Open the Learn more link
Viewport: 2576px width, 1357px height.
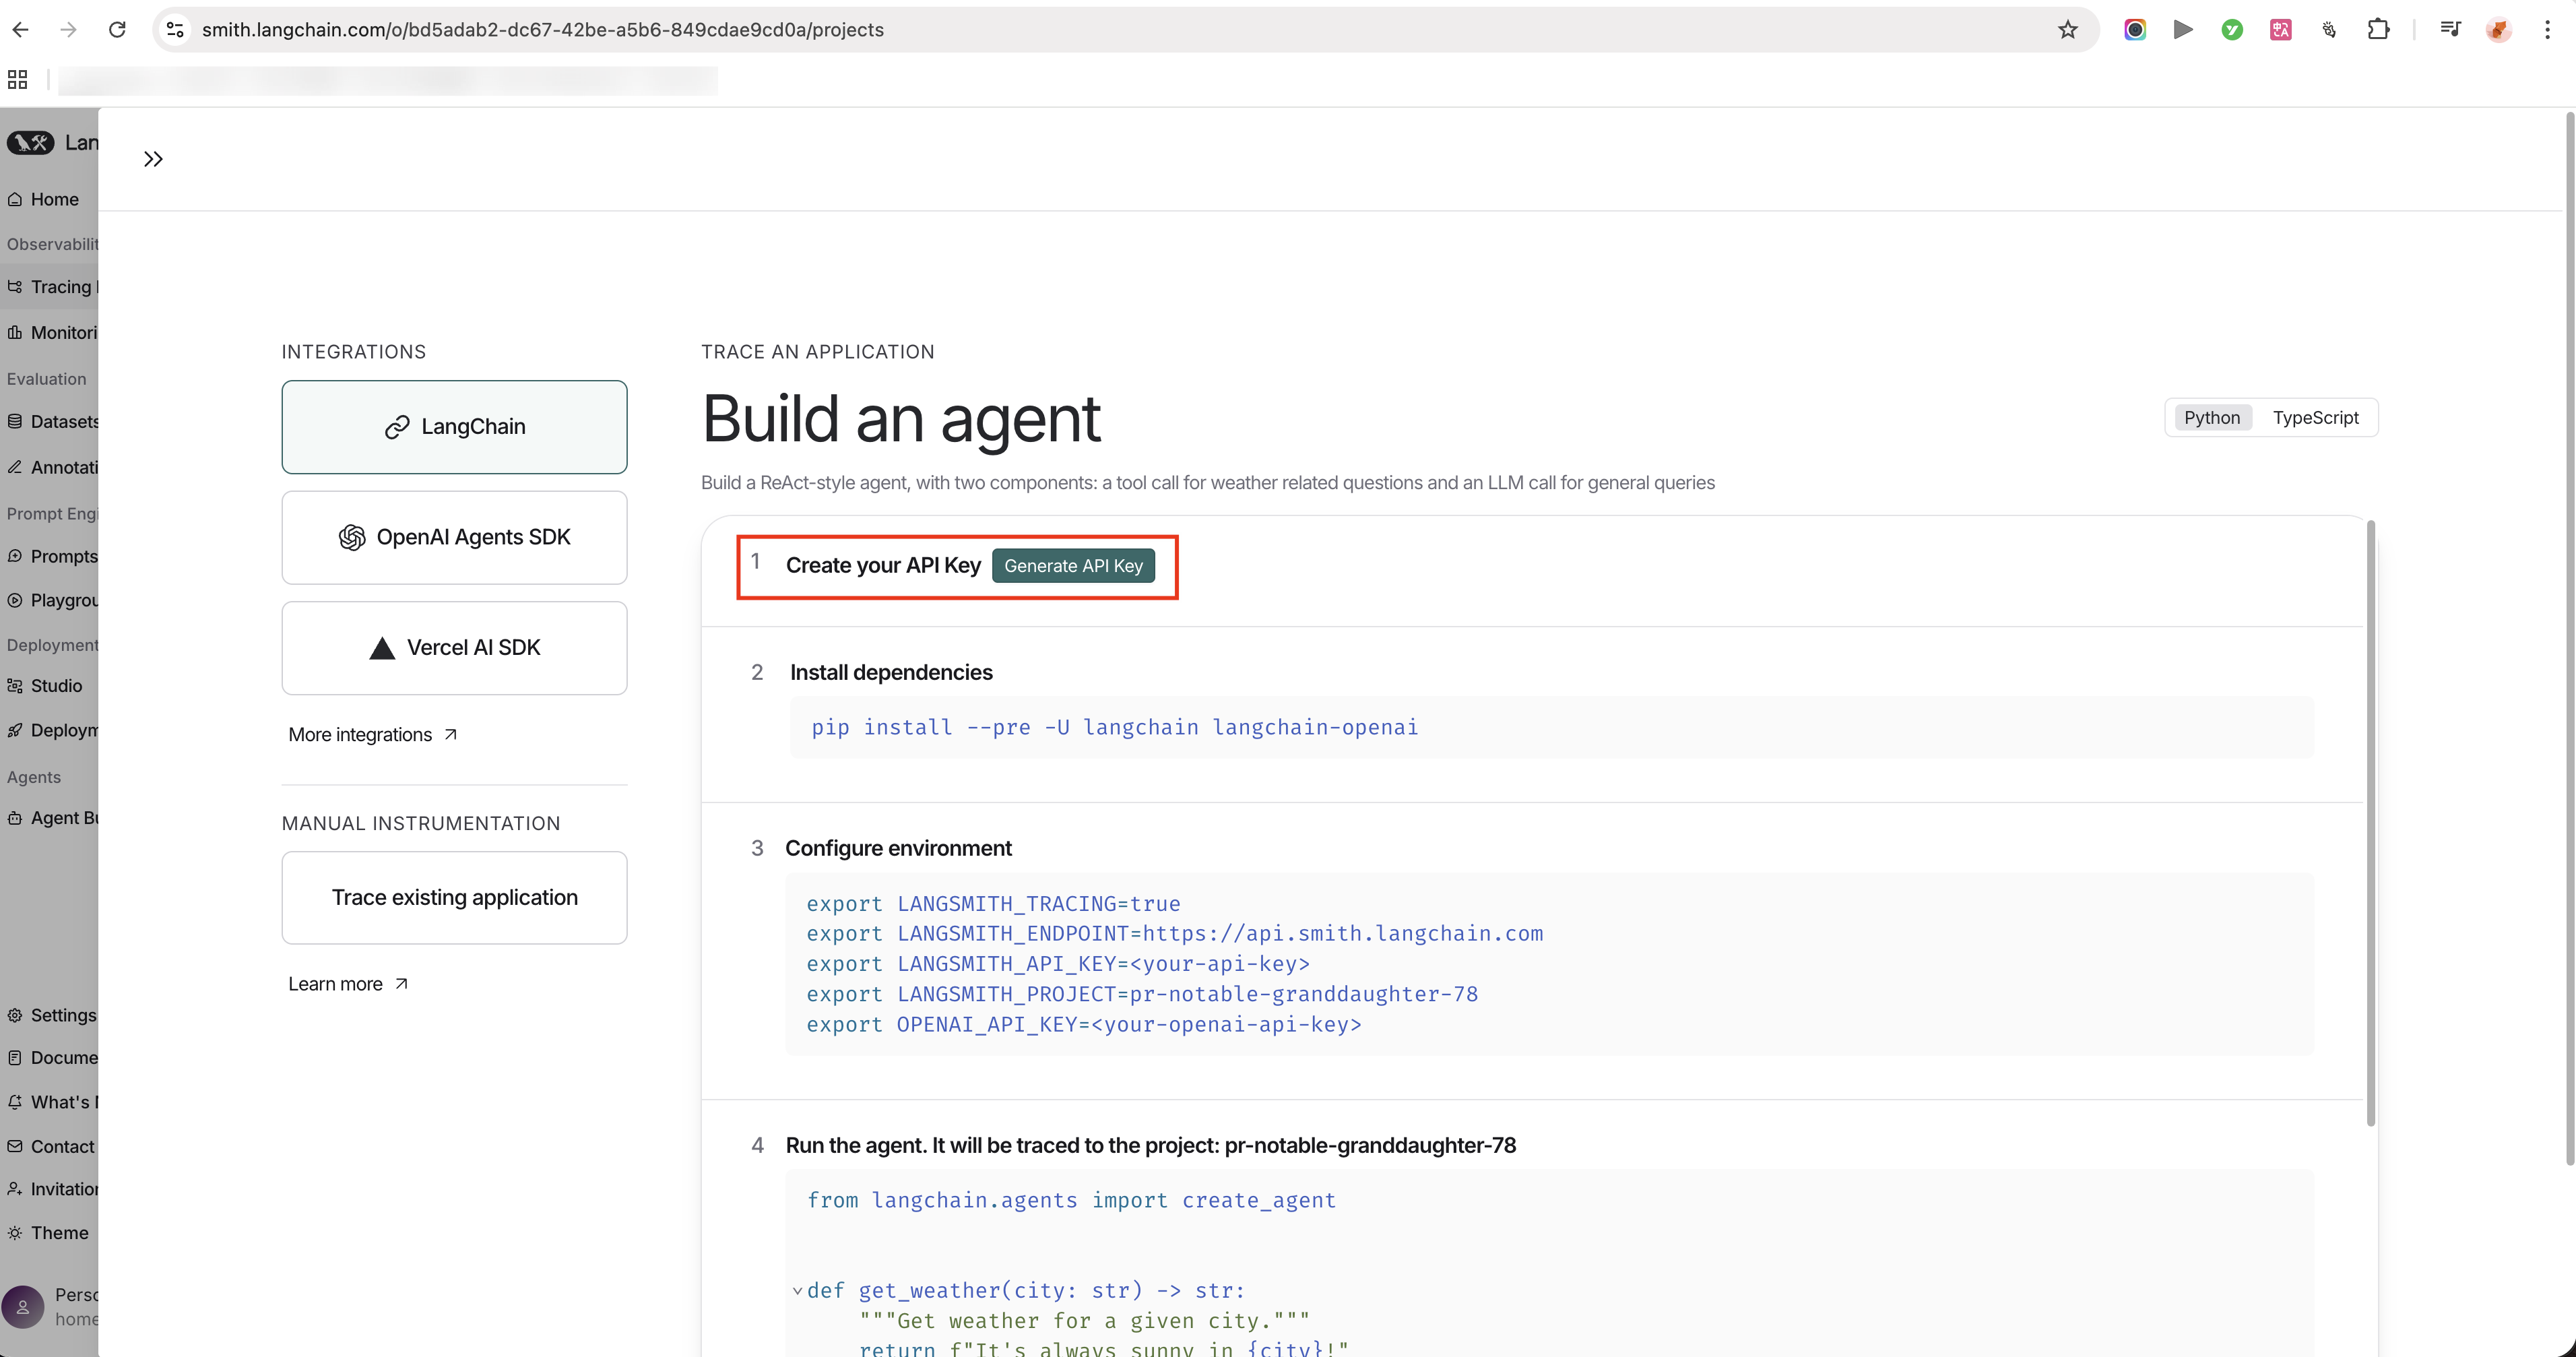(x=348, y=984)
